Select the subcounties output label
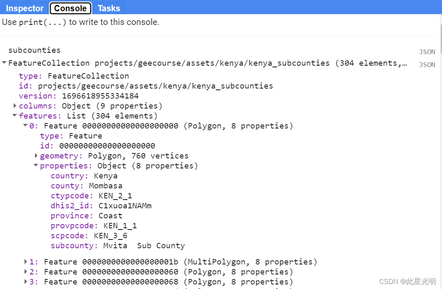 click(34, 50)
